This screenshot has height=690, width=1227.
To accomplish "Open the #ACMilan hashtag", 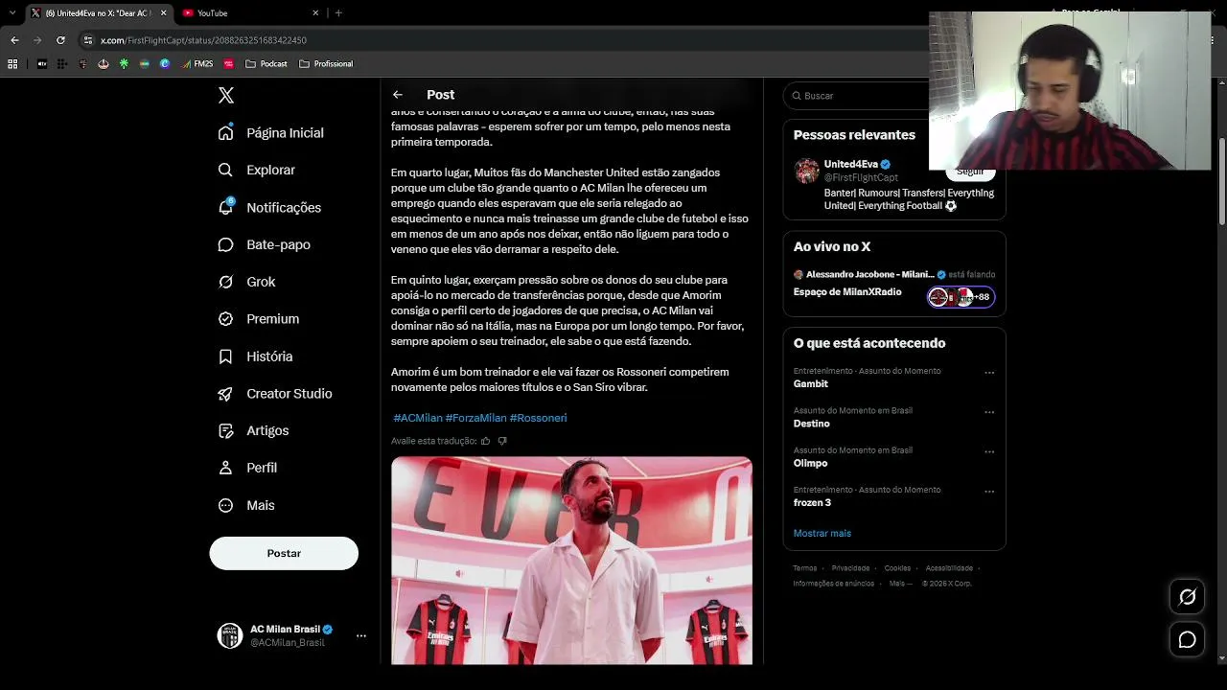I will click(418, 418).
